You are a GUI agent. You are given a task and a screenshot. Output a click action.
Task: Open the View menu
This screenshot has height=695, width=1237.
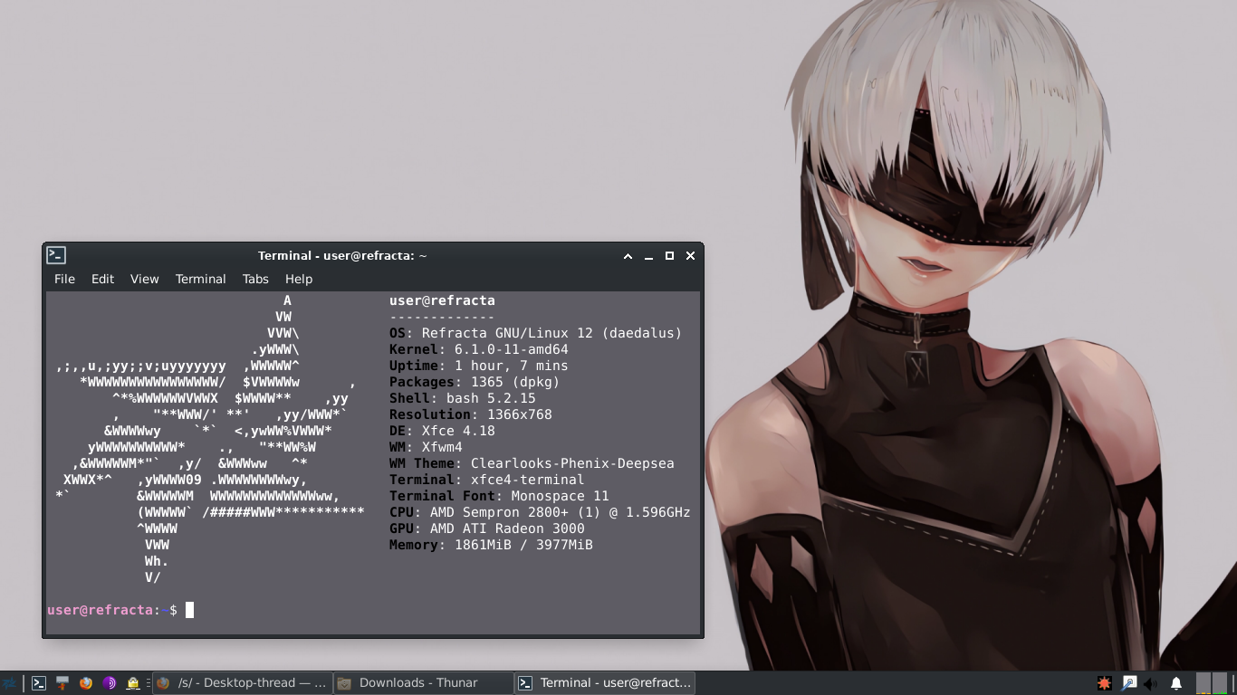(x=144, y=279)
